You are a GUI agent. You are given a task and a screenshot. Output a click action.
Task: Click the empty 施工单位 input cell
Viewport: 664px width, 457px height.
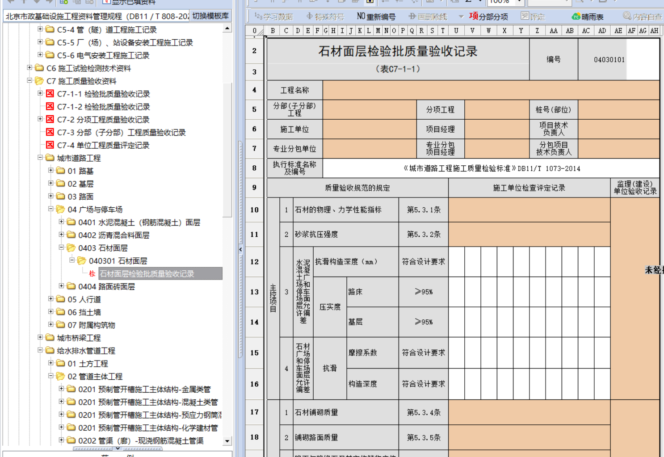coord(370,129)
